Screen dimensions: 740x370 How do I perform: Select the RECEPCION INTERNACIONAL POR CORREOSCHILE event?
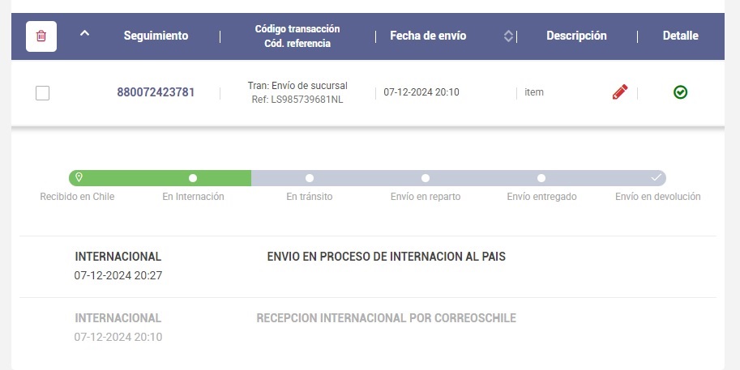(386, 318)
